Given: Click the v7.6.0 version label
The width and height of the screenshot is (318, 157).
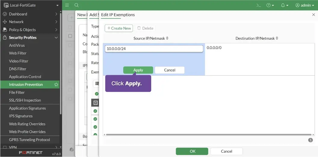Looking at the screenshot, I should point(56,154).
